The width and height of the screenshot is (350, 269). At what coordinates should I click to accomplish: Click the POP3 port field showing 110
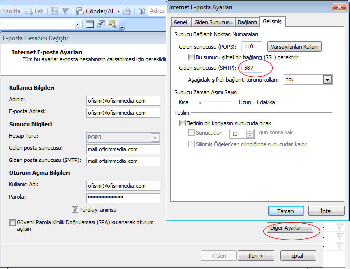point(251,46)
